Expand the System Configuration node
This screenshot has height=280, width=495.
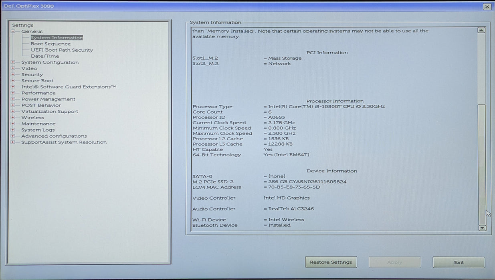(x=13, y=62)
